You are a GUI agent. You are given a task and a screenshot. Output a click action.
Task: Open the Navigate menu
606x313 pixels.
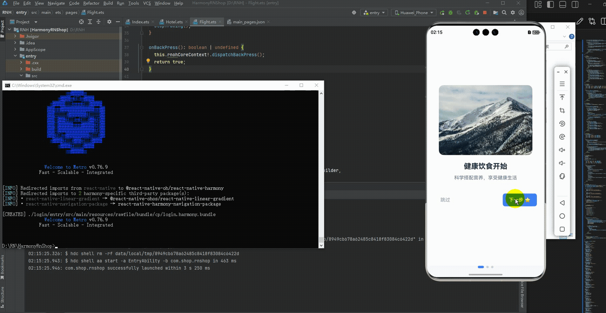coord(57,3)
